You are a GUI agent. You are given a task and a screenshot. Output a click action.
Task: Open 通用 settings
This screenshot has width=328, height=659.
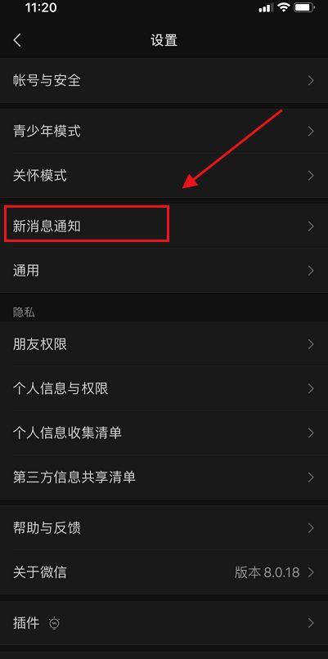[164, 271]
